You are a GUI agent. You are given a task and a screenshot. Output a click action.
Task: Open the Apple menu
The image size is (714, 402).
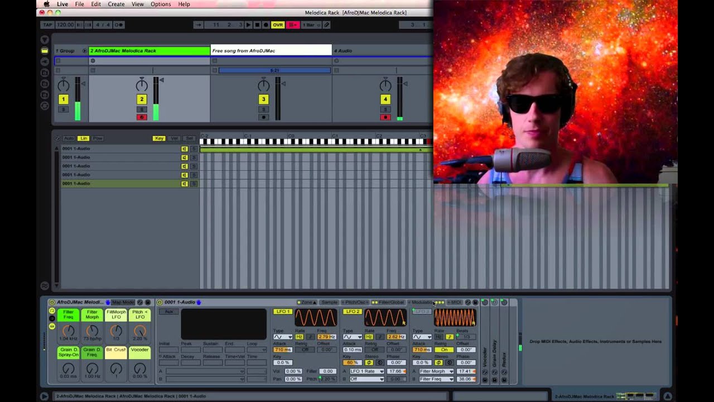[47, 4]
